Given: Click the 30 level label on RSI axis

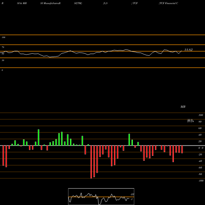Looking at the screenshot, I should pyautogui.click(x=3, y=60).
